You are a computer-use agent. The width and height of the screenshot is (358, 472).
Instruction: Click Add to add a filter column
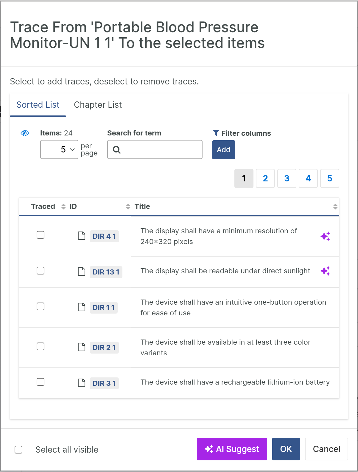tap(223, 150)
